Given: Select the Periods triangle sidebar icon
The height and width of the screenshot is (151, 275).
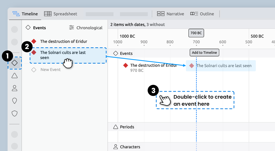Looking at the screenshot, I should 15,75.
